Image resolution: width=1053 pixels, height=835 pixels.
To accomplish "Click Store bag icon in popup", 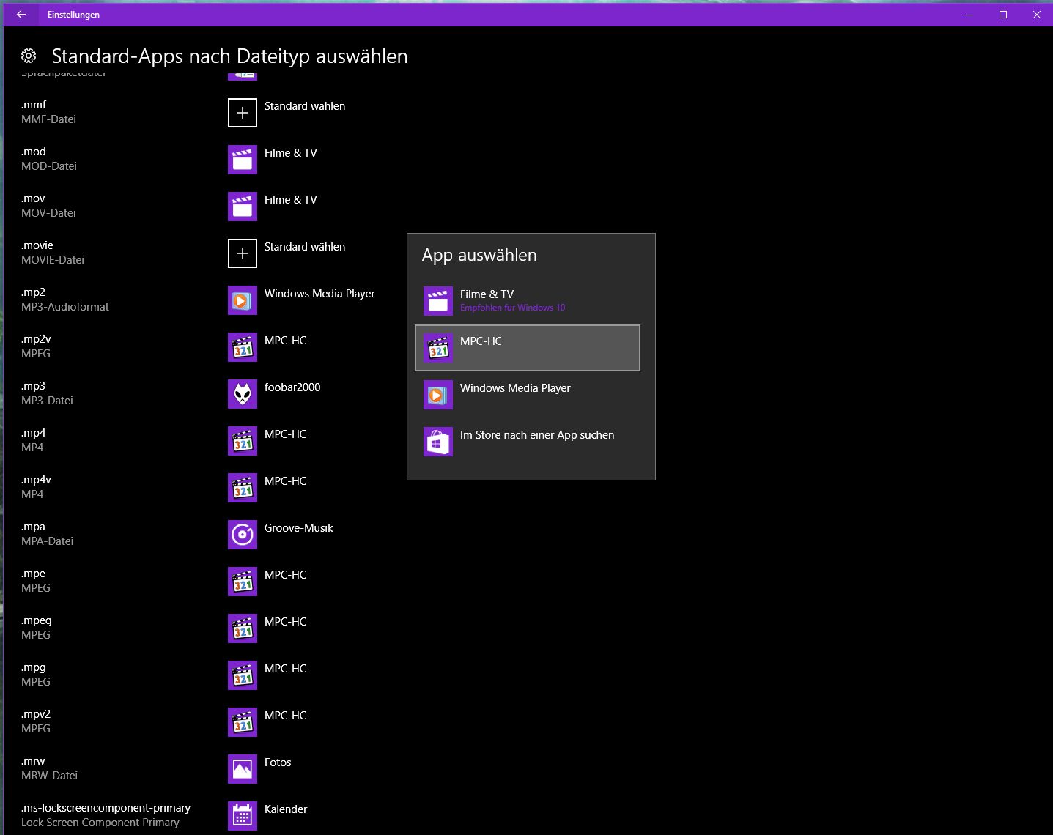I will tap(438, 442).
